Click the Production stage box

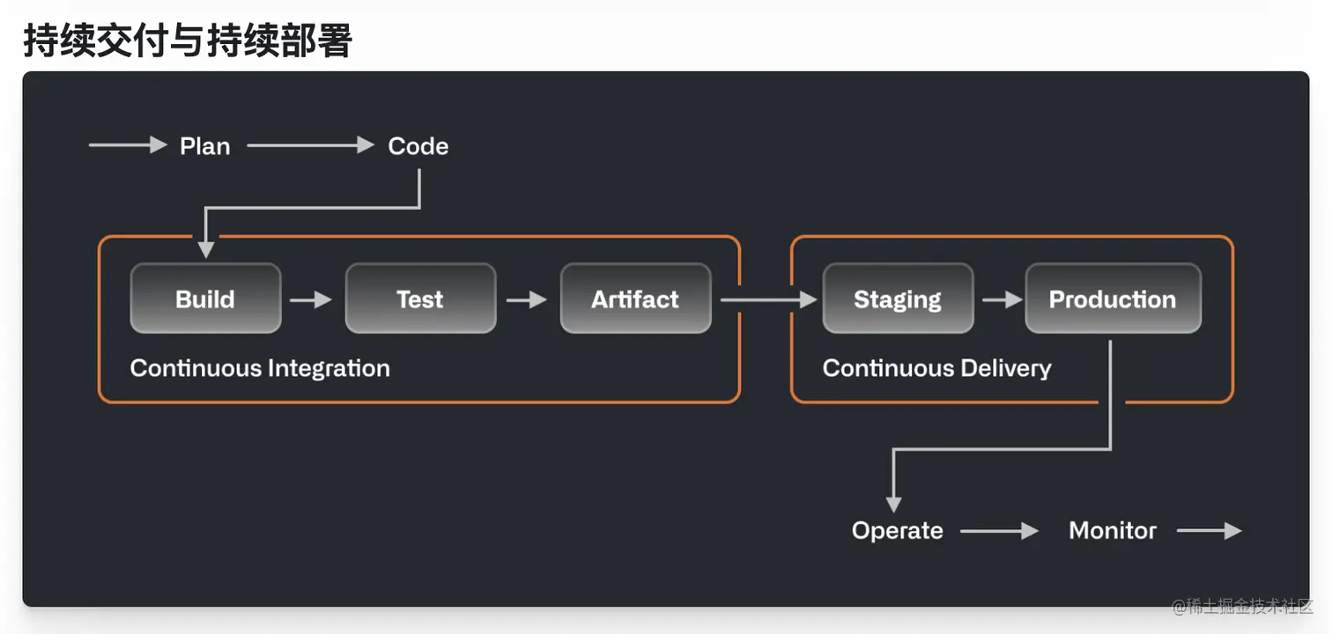[1113, 299]
